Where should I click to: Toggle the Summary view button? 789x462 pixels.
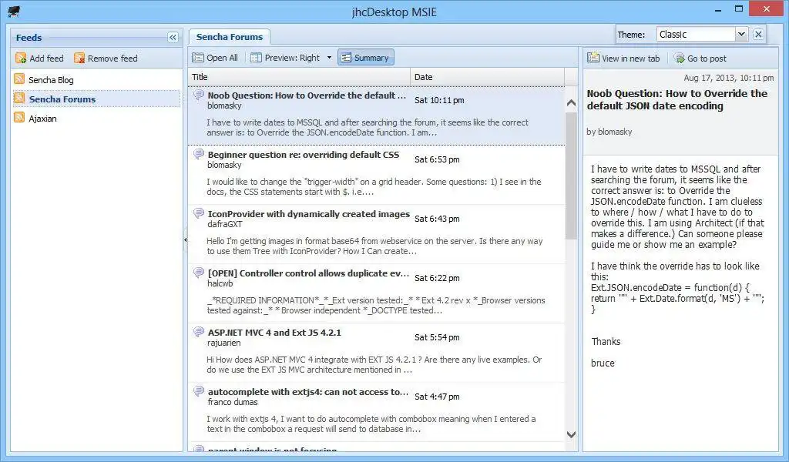366,58
